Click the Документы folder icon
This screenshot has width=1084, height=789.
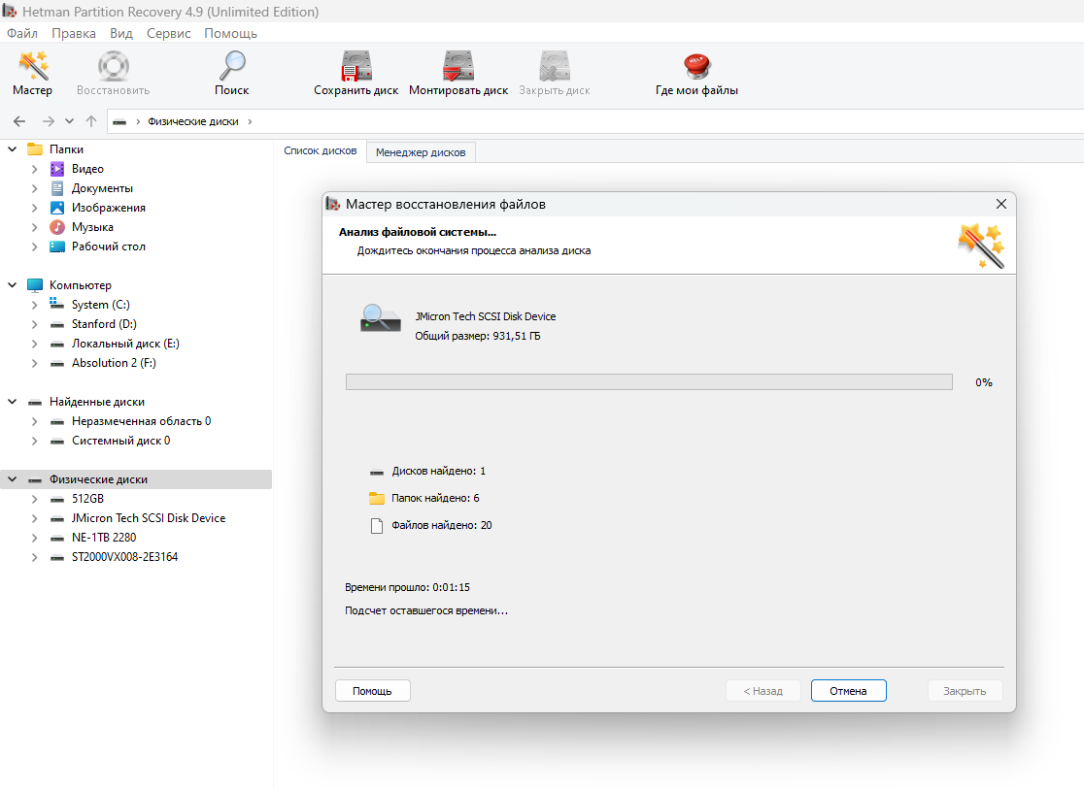pyautogui.click(x=57, y=188)
